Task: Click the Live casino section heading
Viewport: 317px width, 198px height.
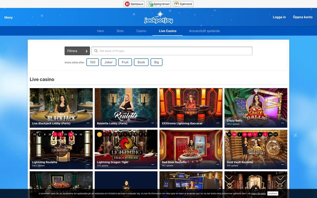Action: (42, 80)
